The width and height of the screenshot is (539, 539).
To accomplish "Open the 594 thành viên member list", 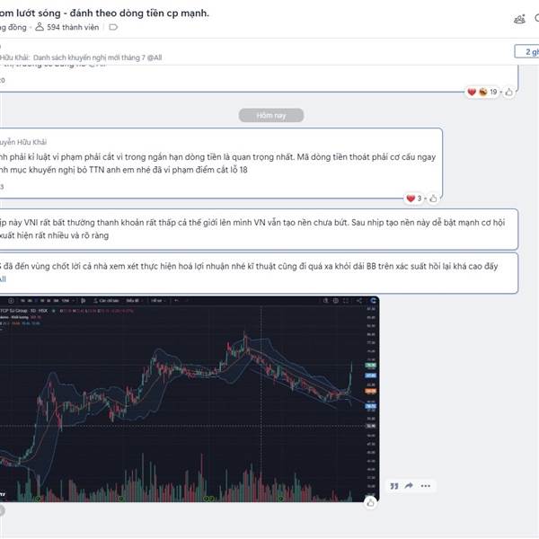I will pyautogui.click(x=73, y=27).
